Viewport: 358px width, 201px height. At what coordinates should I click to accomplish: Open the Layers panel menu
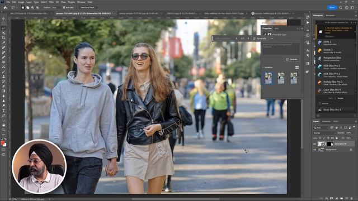[355, 122]
